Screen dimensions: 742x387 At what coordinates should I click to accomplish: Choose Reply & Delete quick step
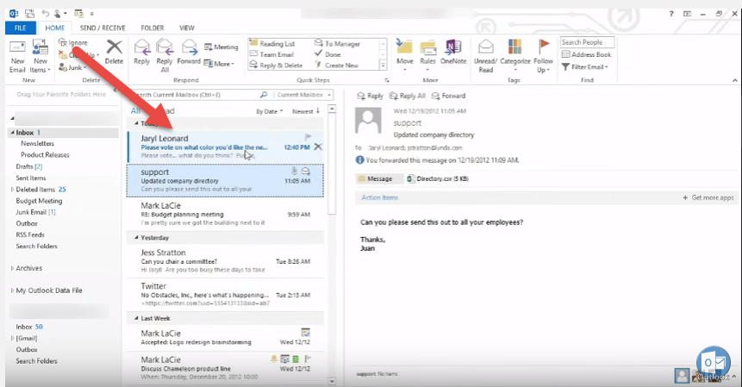coord(277,66)
